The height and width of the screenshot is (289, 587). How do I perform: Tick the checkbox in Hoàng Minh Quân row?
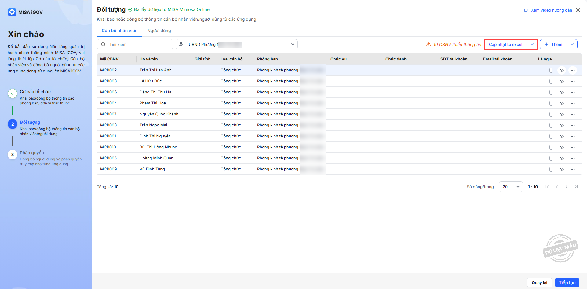tap(551, 158)
